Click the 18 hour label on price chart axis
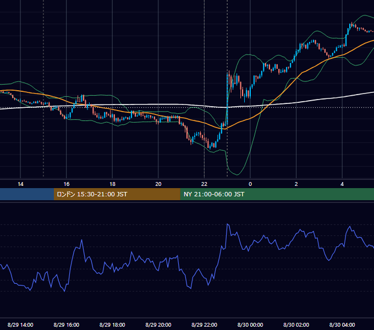Screen dimensions: 374x330 click(112, 184)
